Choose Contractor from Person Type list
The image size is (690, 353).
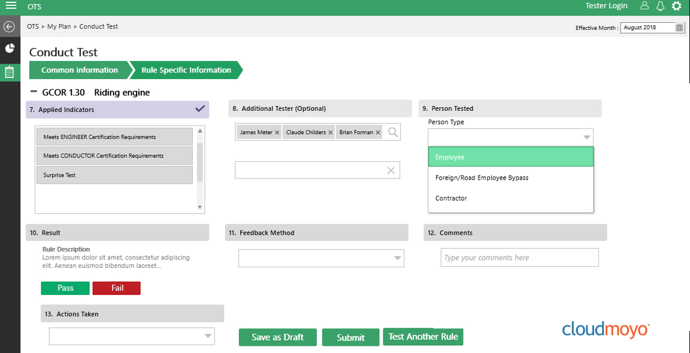click(x=451, y=198)
